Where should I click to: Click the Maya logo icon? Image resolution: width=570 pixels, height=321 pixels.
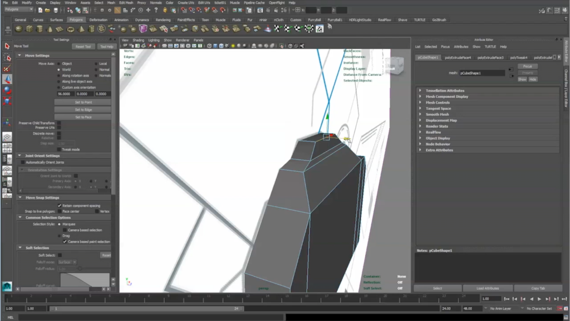(x=7, y=286)
